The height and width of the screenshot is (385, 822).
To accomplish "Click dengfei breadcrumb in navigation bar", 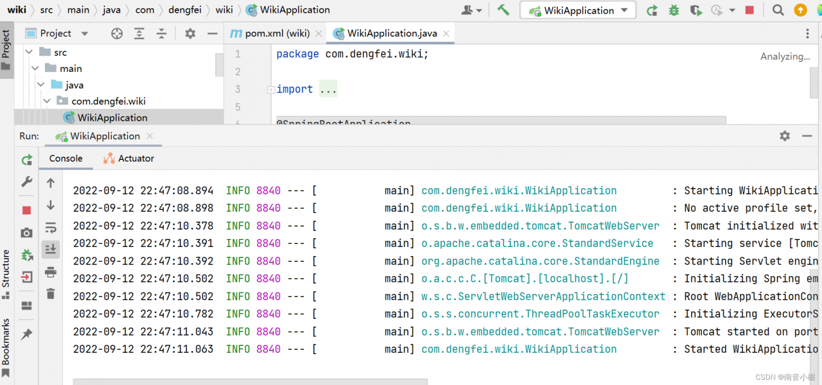I will (x=186, y=10).
